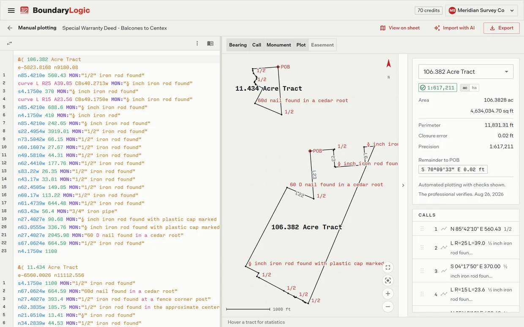Click drag handle of call 3
Image resolution: width=524 pixels, height=327 pixels.
[x=422, y=271]
